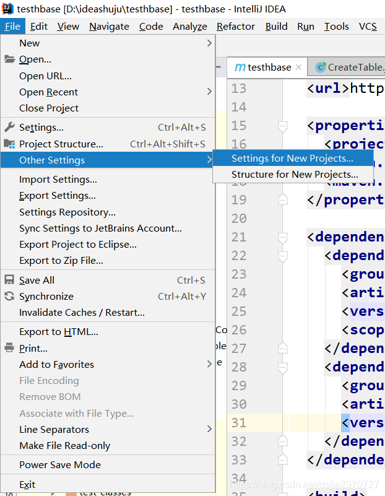Click the class icon on CreateTable tab
This screenshot has height=496, width=385.
321,67
